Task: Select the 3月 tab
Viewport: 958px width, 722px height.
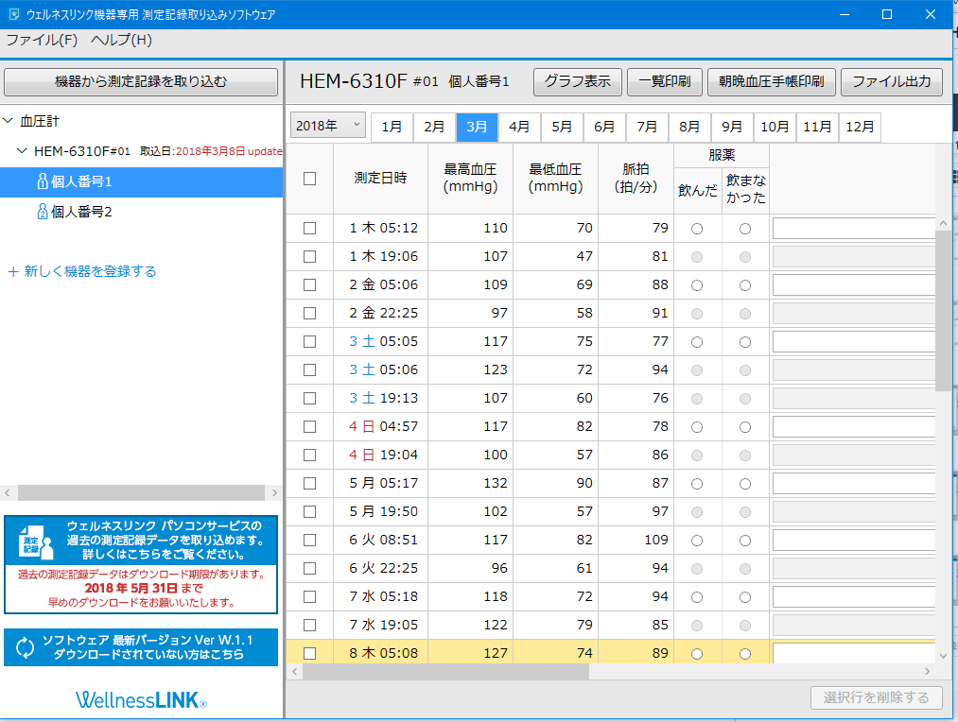Action: pyautogui.click(x=478, y=127)
